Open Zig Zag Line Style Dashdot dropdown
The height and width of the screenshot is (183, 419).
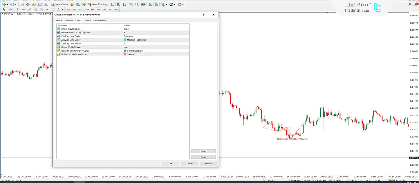tap(128, 36)
